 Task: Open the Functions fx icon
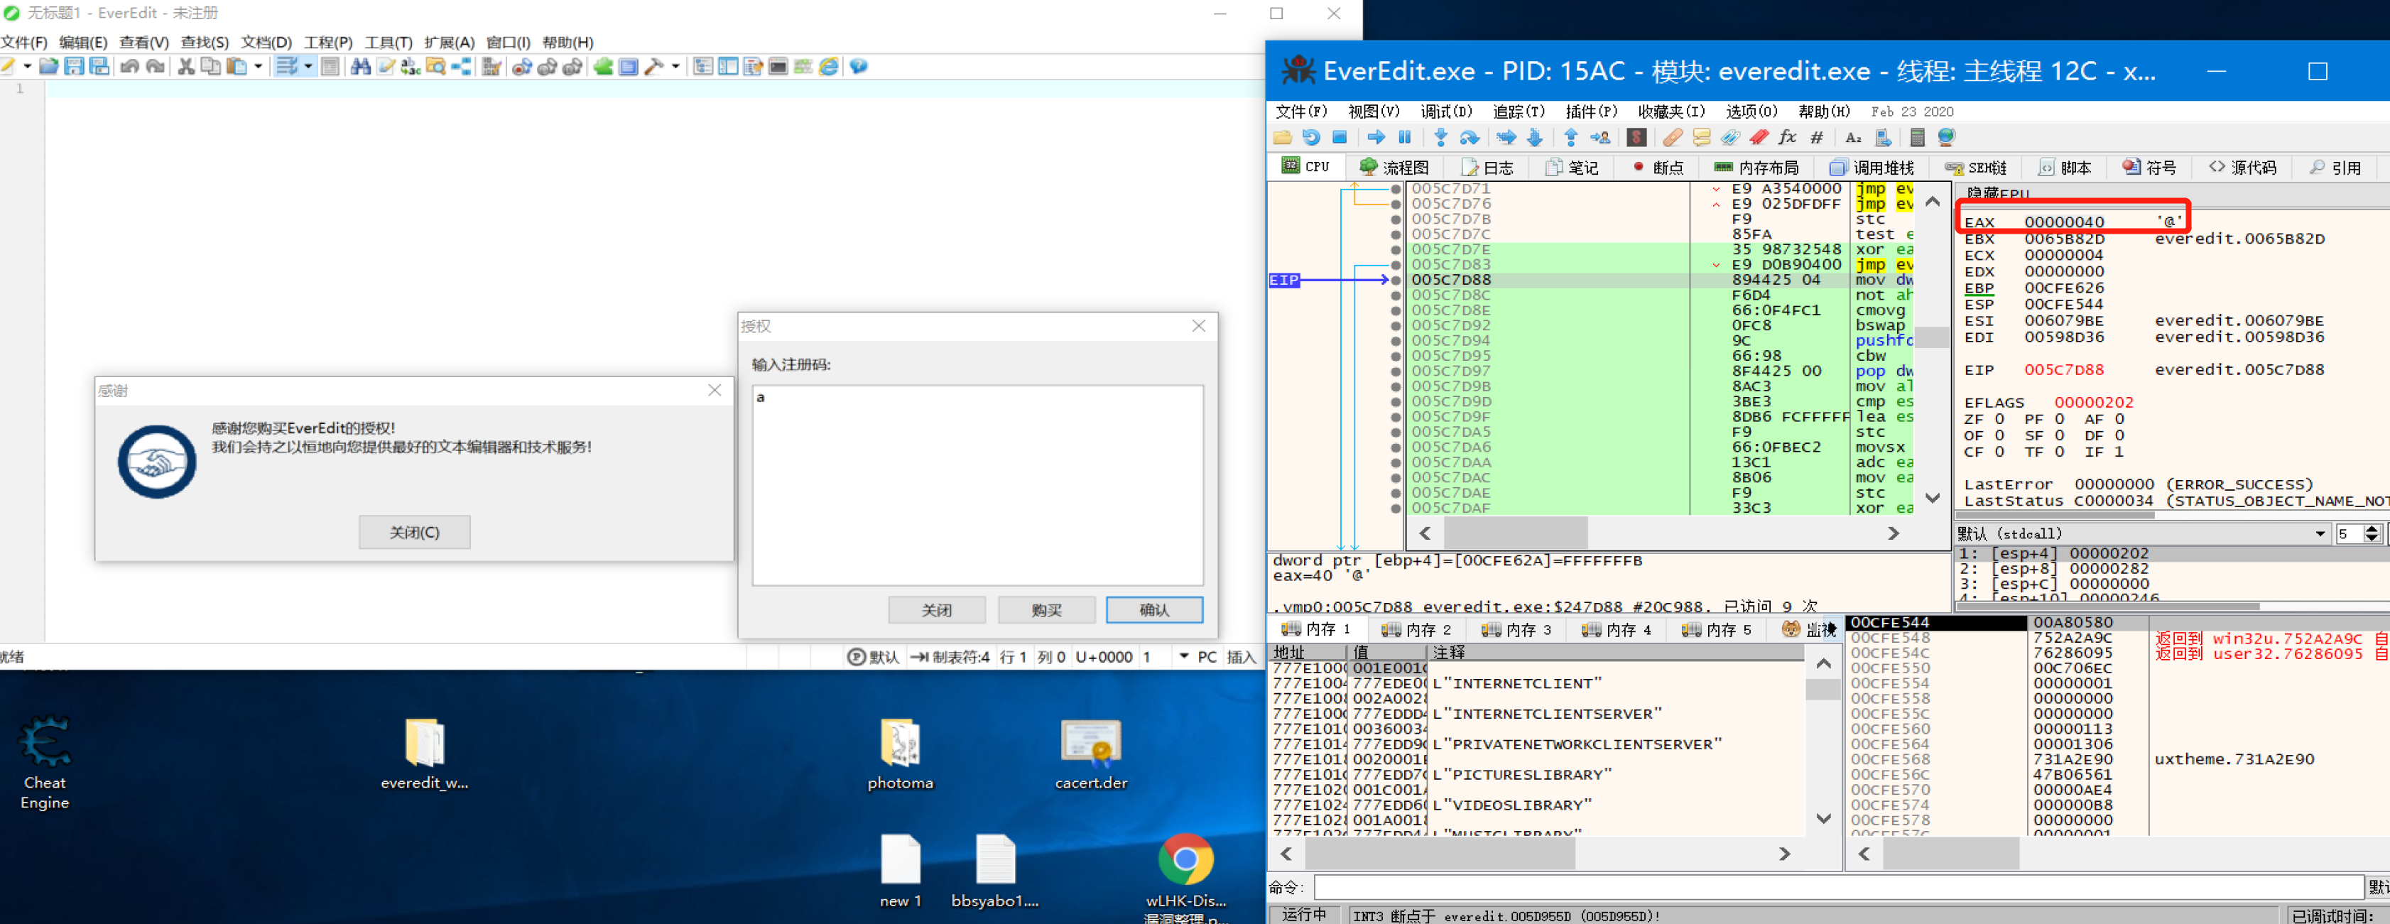click(1787, 137)
